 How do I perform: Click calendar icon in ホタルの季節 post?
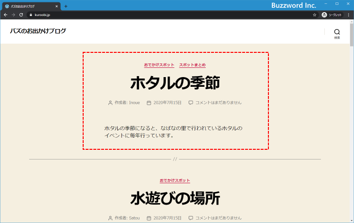[149, 103]
